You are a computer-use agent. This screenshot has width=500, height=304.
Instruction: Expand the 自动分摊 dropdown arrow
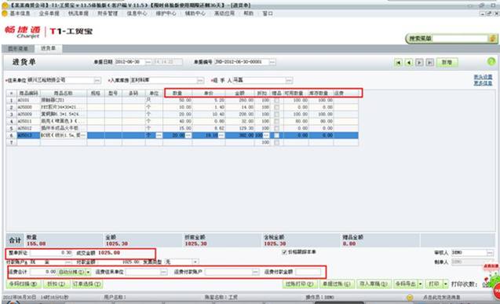89,272
